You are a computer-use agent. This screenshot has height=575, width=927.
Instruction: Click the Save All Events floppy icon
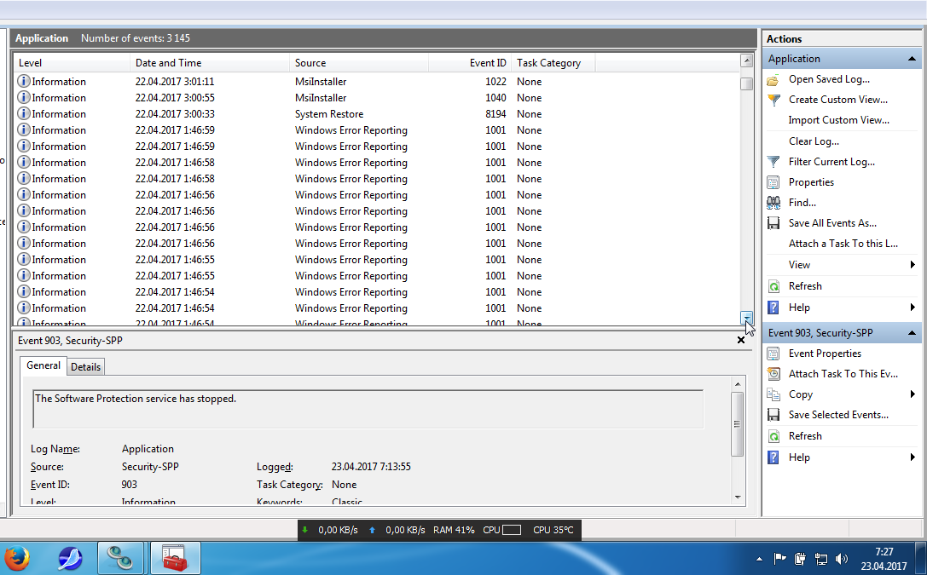[773, 223]
